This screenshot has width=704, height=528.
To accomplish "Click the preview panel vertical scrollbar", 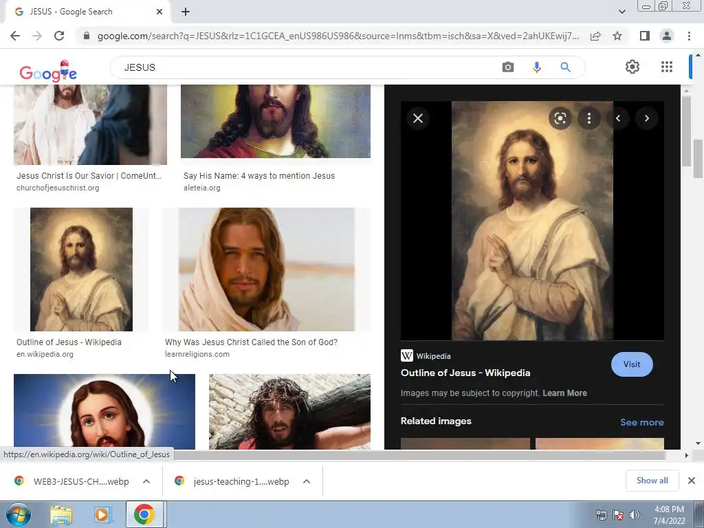I will [x=686, y=131].
